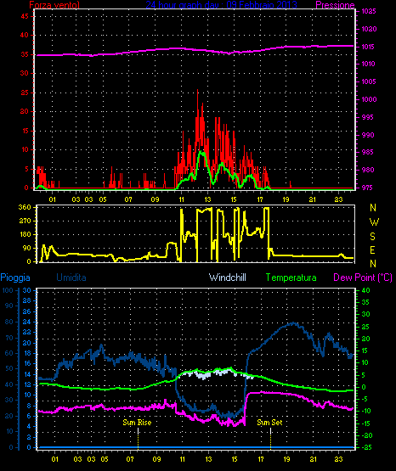Click the 'W' compass direction label
Image resolution: width=396 pixels, height=471 pixels.
pyautogui.click(x=374, y=222)
